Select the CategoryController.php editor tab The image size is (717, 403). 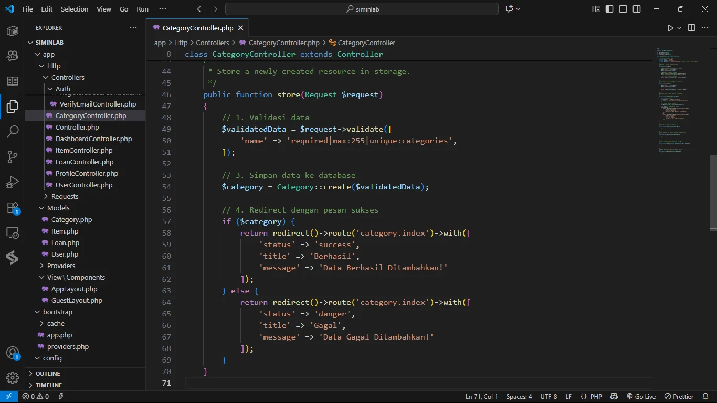[197, 28]
